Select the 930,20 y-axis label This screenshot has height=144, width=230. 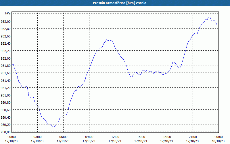pyautogui.click(x=5, y=125)
